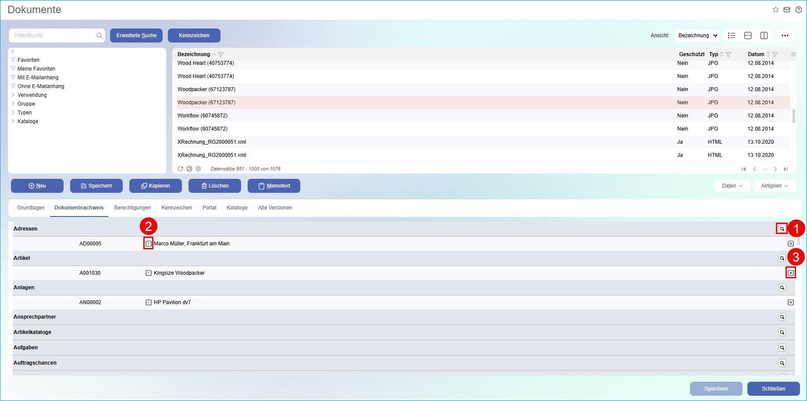Remove the Kingsize Woodpacker article link
This screenshot has height=401, width=807.
[x=790, y=273]
